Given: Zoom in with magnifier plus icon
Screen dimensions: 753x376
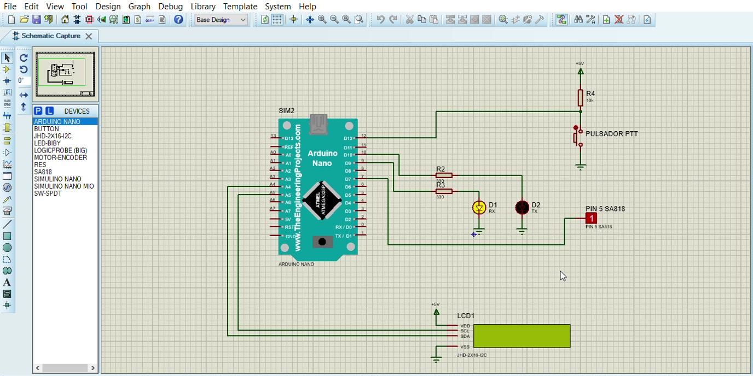Looking at the screenshot, I should click(322, 20).
